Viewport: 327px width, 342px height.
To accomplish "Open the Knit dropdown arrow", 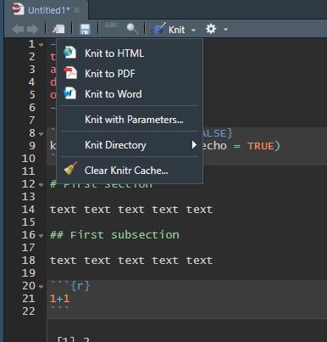I will 193,30.
